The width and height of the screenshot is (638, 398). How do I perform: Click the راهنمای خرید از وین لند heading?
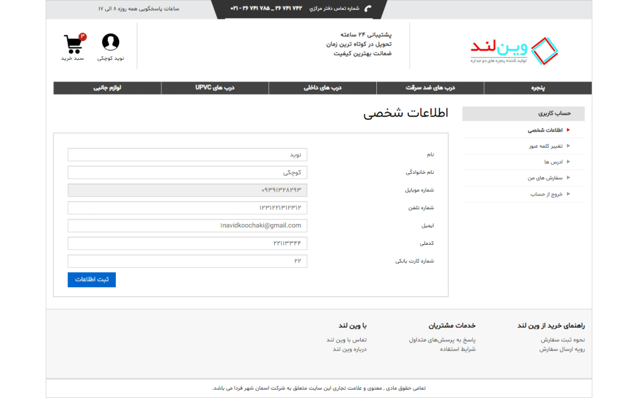click(x=551, y=326)
